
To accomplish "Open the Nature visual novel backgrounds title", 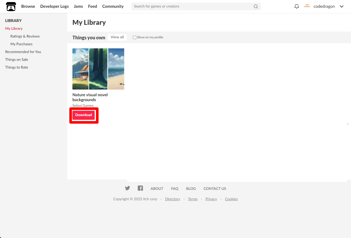I will [x=90, y=97].
